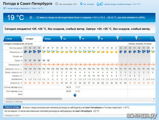Click the clock icon beside local time
The image size is (159, 120).
point(56,4)
